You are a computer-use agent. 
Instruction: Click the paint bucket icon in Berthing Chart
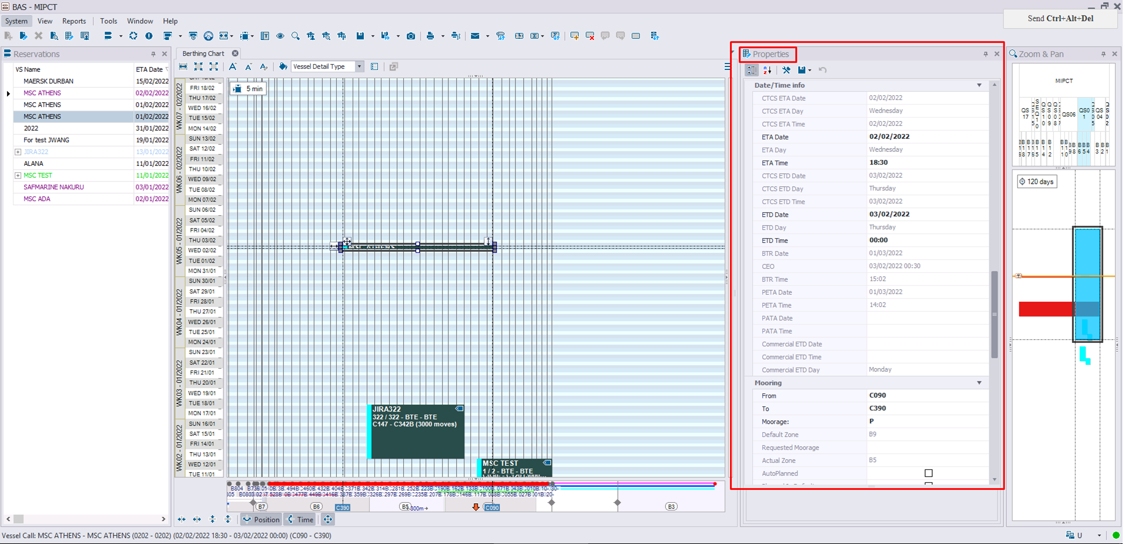[283, 66]
